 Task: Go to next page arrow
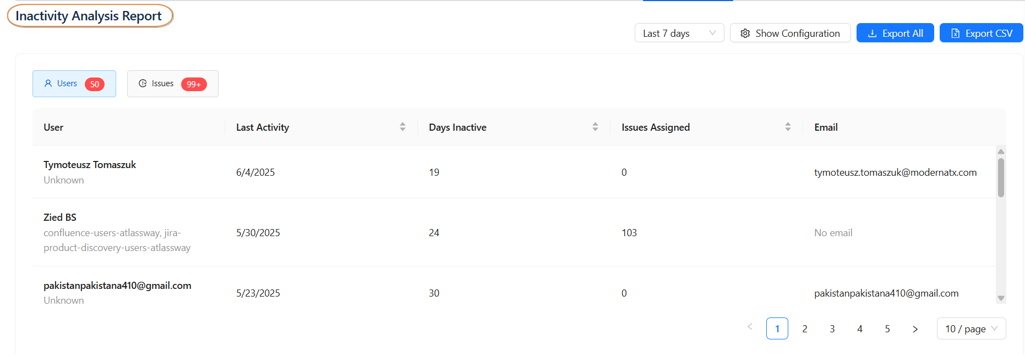(915, 329)
